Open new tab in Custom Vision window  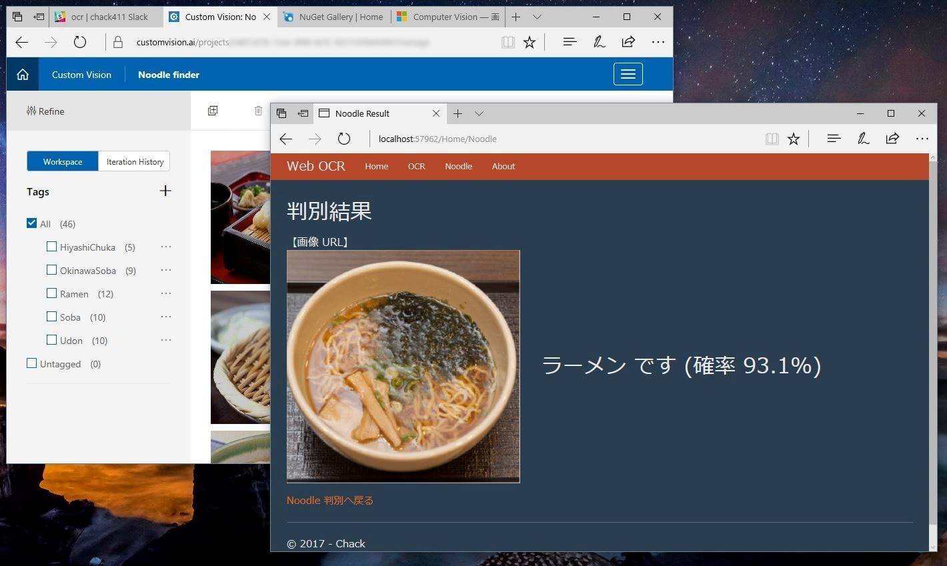pos(516,17)
